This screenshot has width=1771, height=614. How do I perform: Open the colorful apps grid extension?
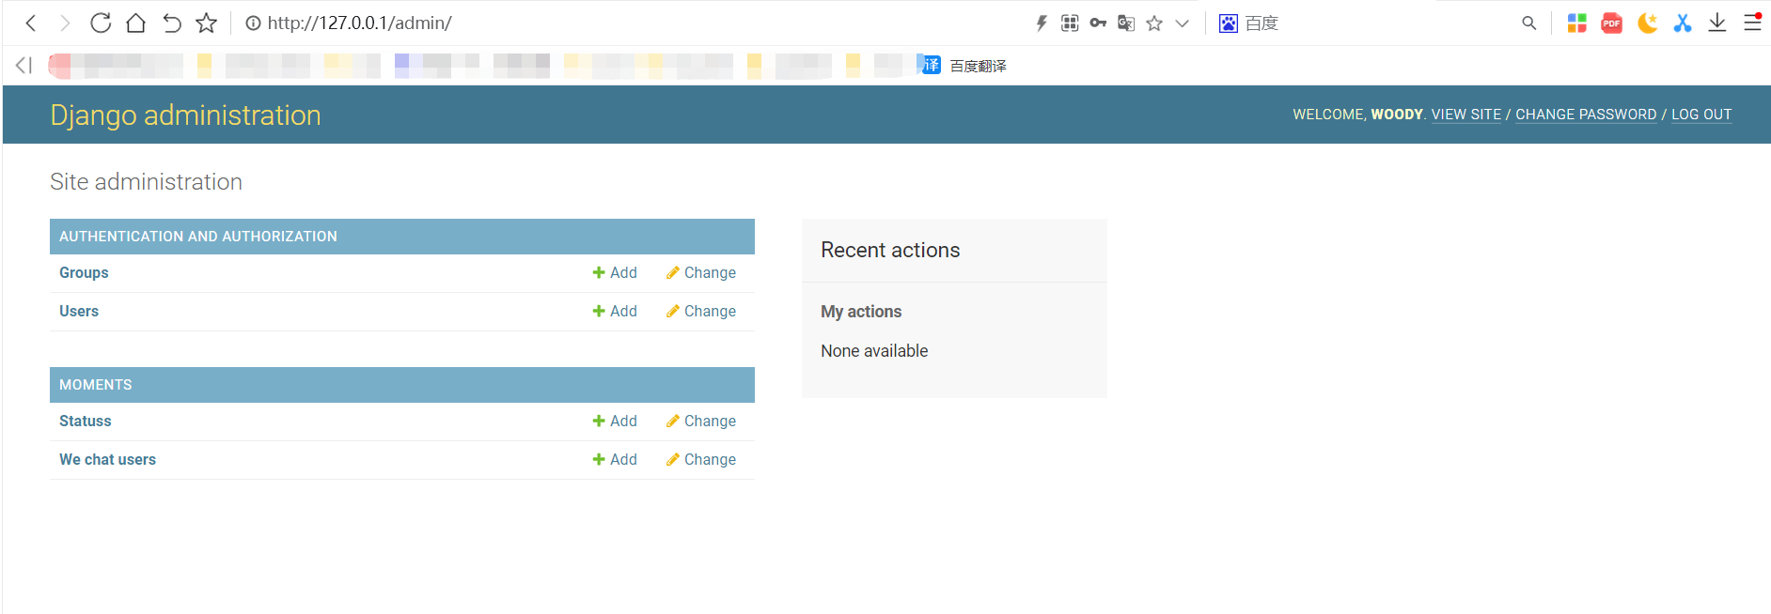1577,23
